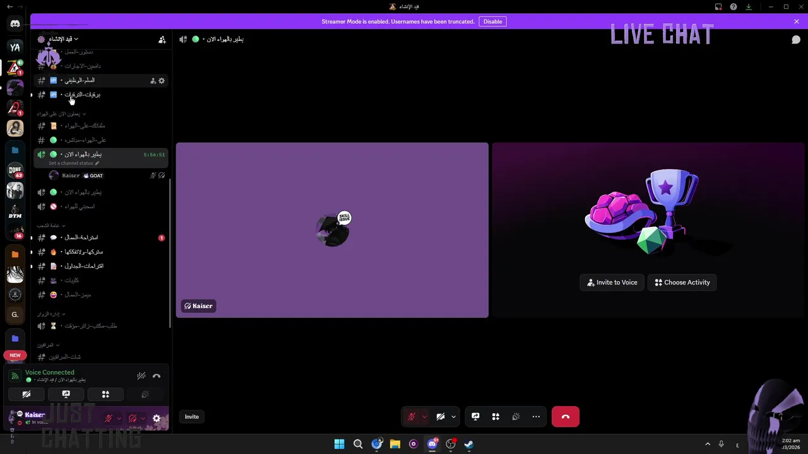808x454 pixels.
Task: Click Invite to Voice button
Action: (612, 282)
